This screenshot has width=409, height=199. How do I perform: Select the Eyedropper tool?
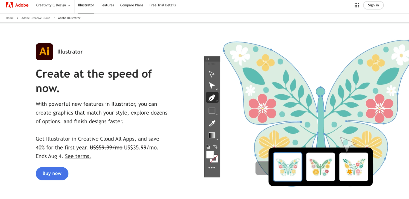(212, 123)
